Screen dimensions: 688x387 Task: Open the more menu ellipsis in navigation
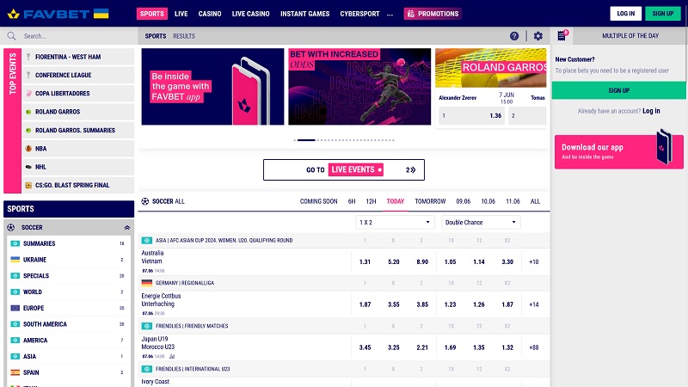(x=390, y=14)
